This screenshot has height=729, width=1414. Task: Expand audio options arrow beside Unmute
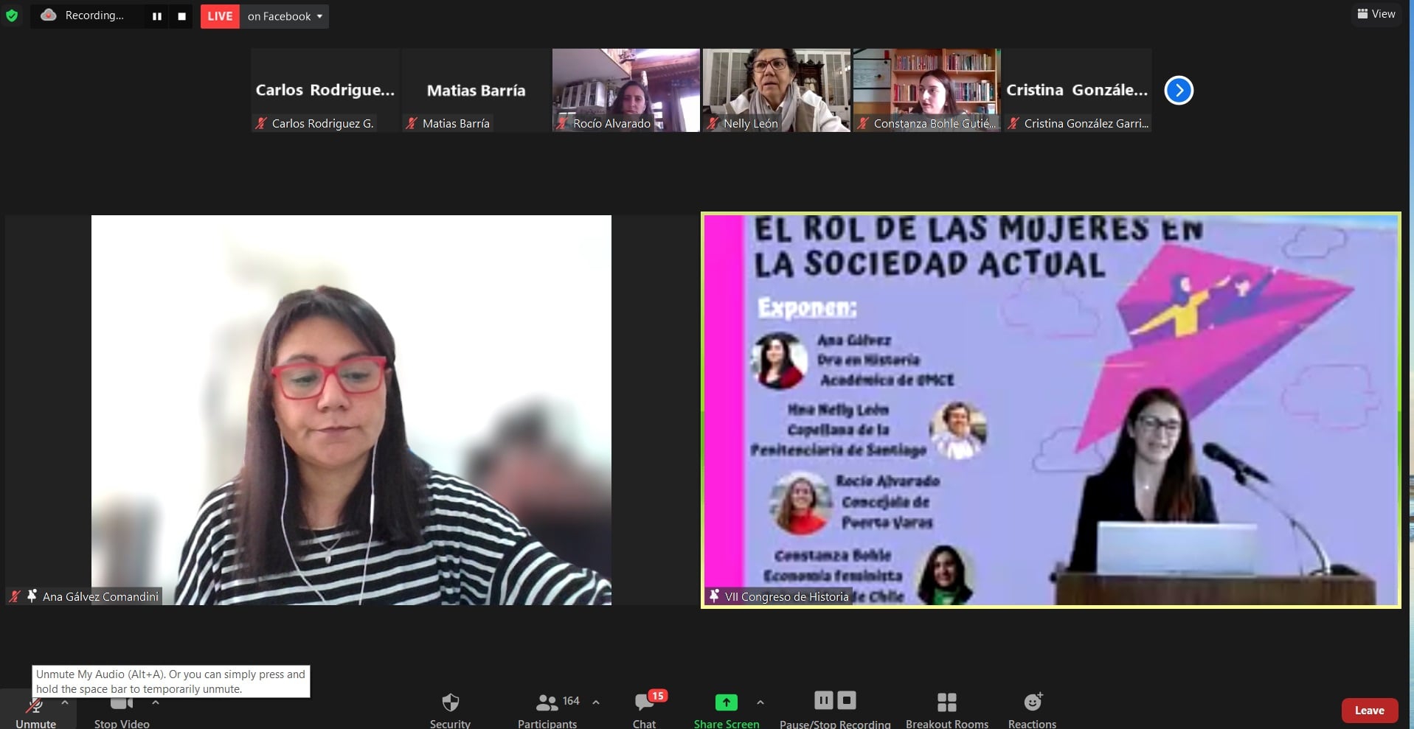65,702
